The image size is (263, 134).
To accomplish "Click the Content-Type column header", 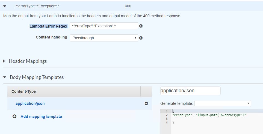I will tap(23, 91).
